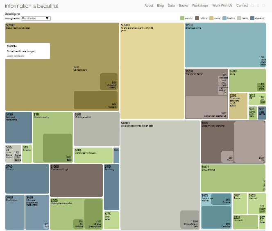Viewport: 272px width, 231px height.
Task: Select the $901 US budget deficit block
Action: coord(97,129)
